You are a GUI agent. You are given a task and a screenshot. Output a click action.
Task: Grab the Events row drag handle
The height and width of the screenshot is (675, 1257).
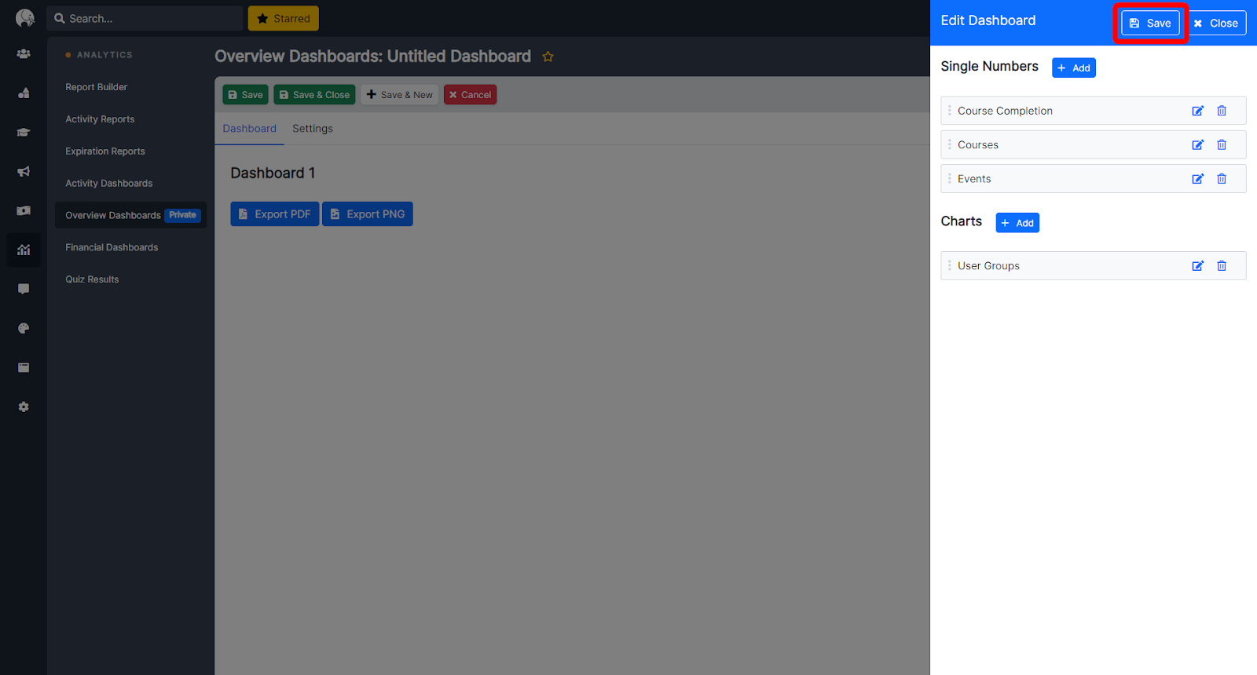coord(949,179)
